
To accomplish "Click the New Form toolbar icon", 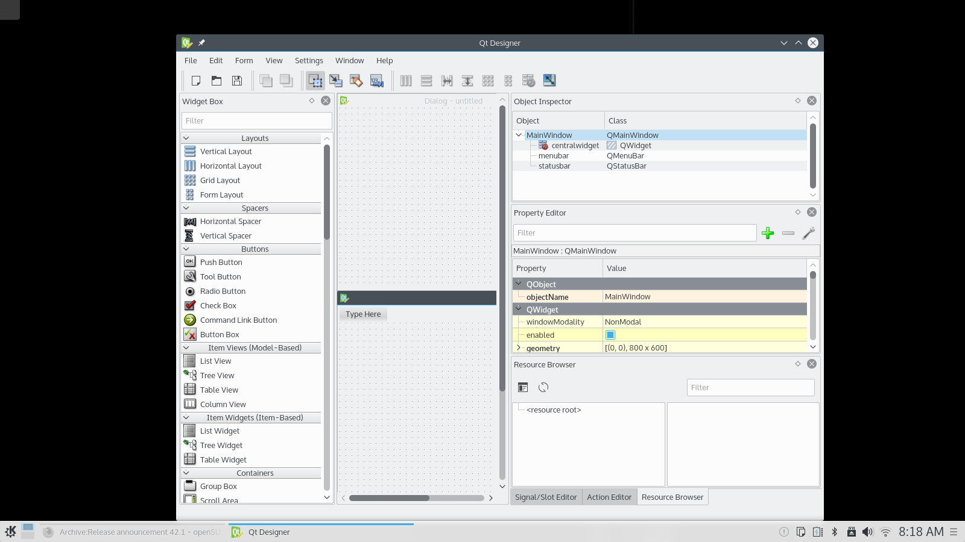I will (x=196, y=81).
